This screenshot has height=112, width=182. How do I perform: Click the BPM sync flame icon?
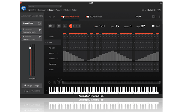(94, 27)
